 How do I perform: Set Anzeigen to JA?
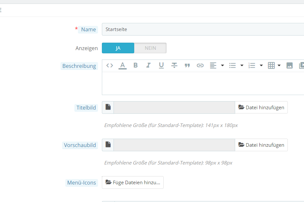(x=118, y=48)
